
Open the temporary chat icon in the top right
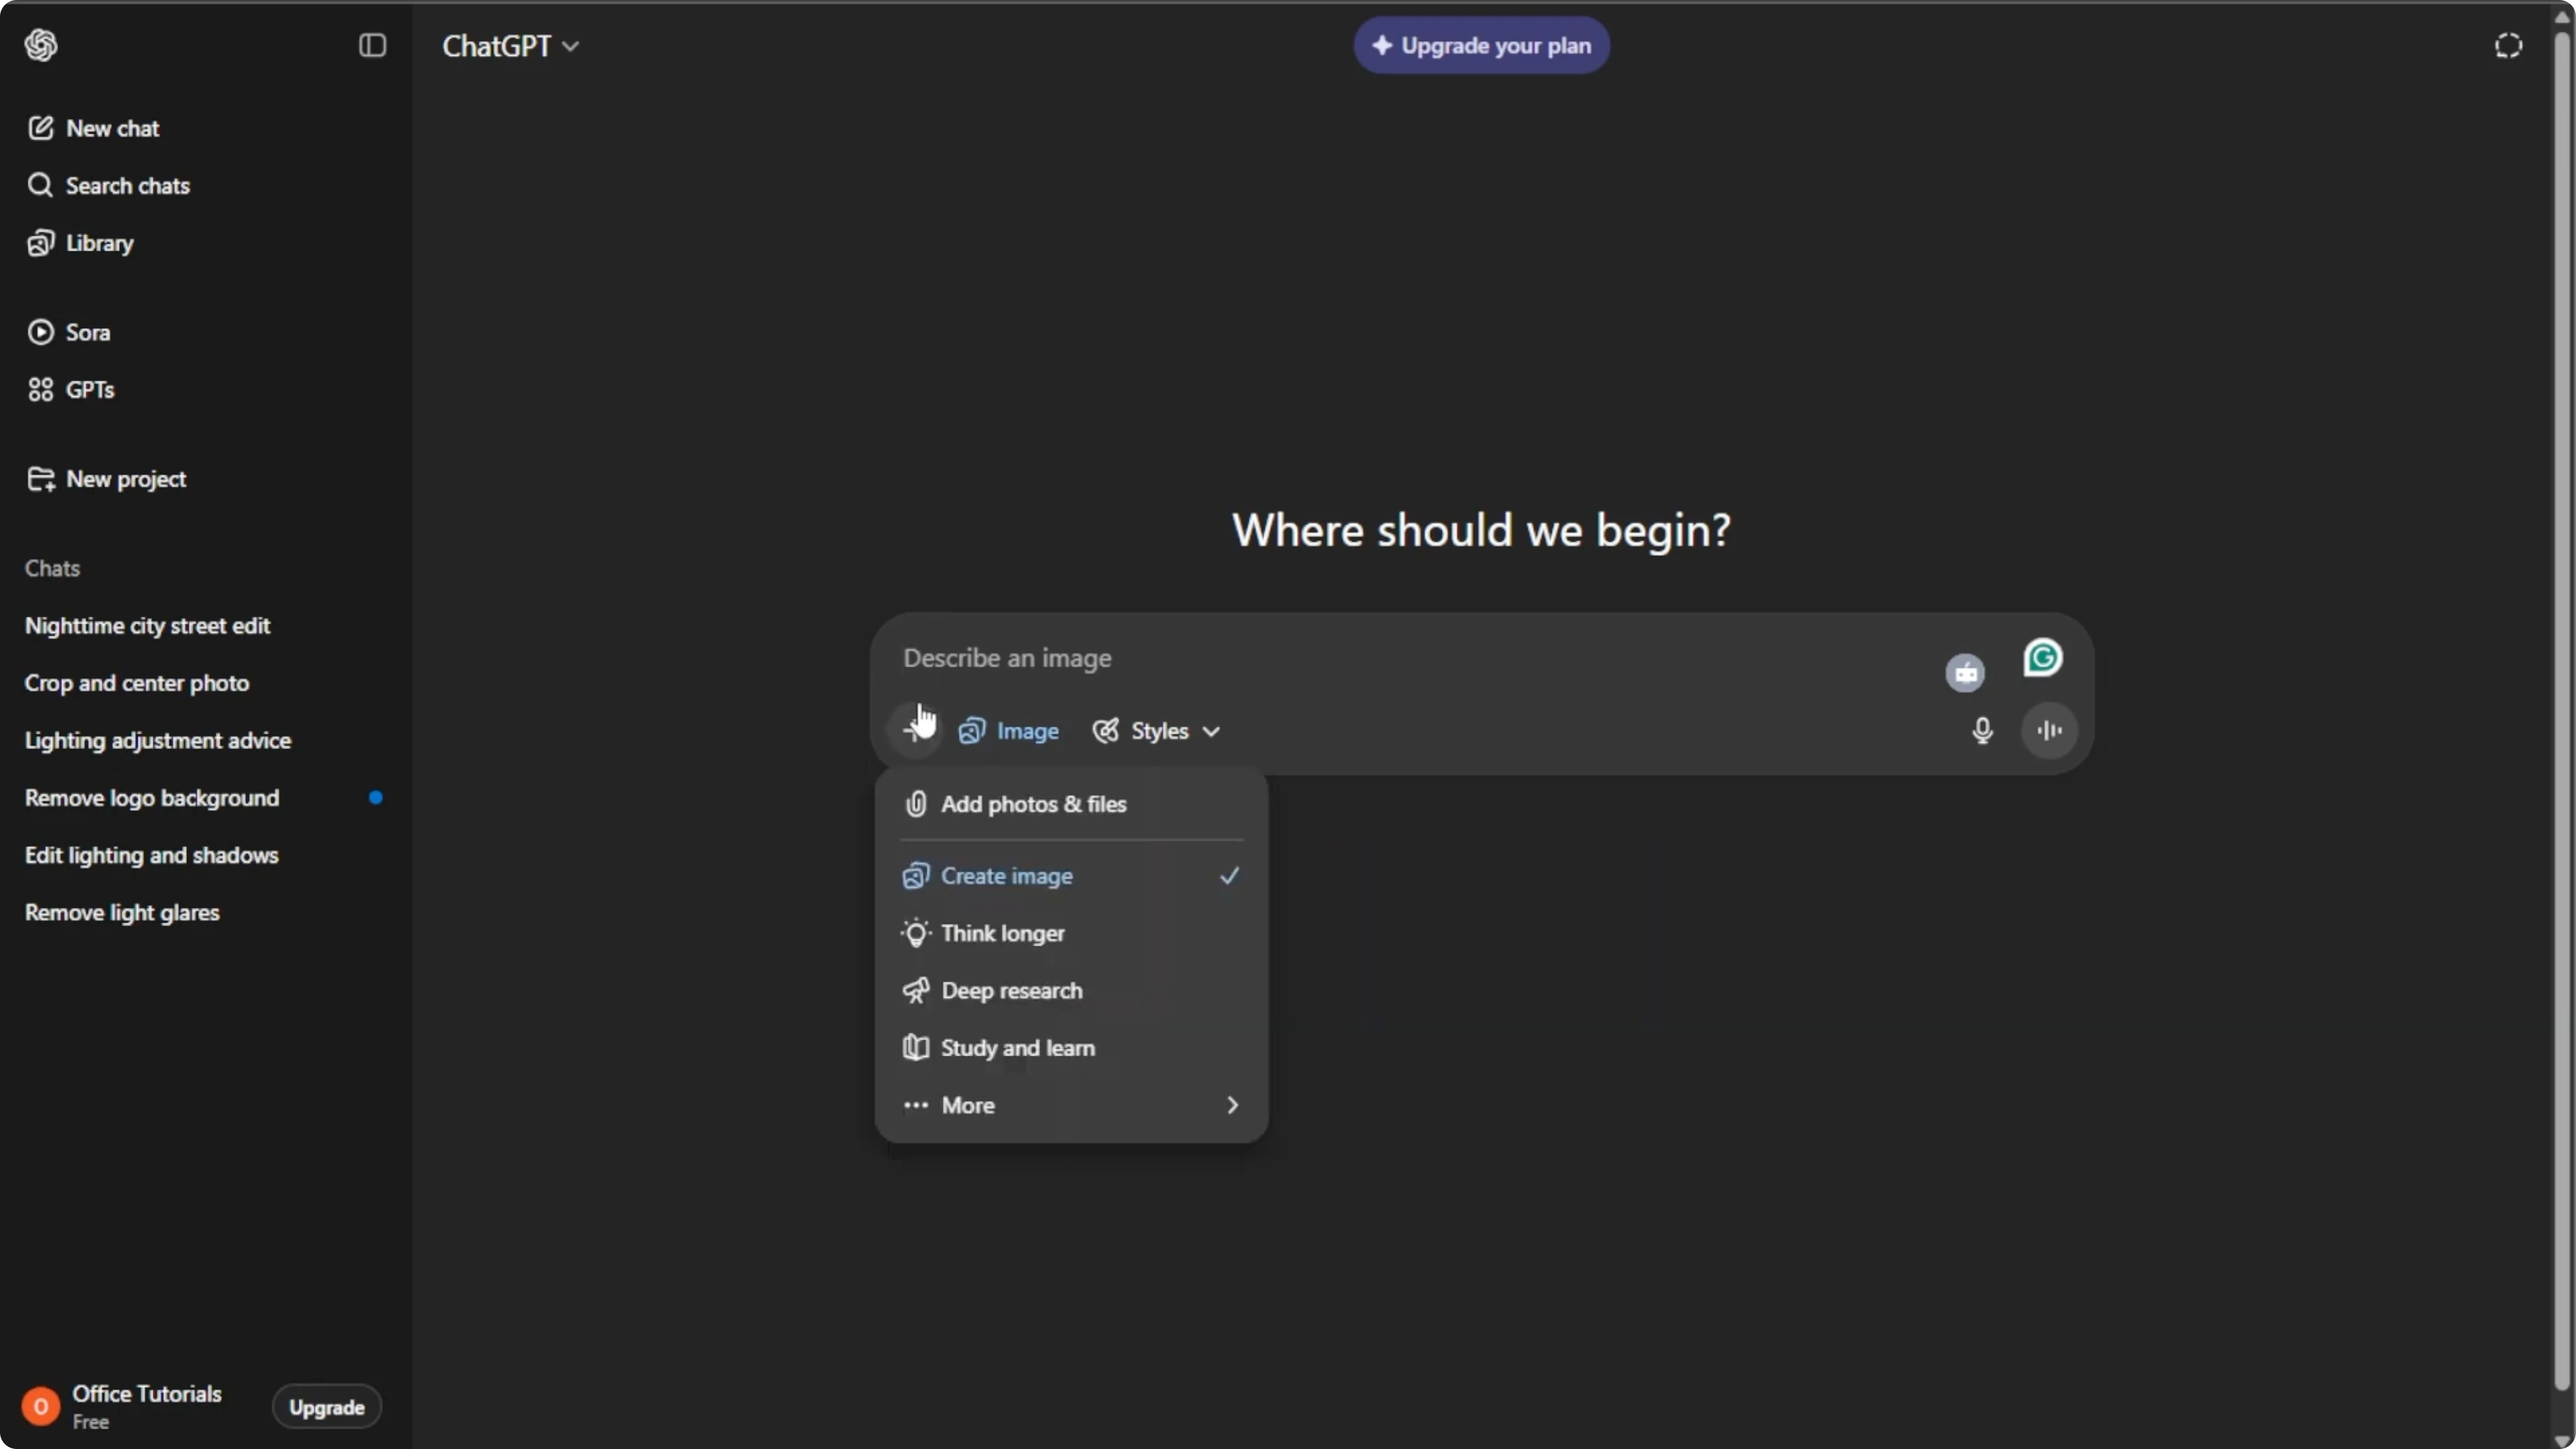coord(2508,45)
